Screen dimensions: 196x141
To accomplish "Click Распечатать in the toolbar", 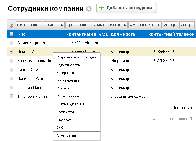I will coord(150,25).
